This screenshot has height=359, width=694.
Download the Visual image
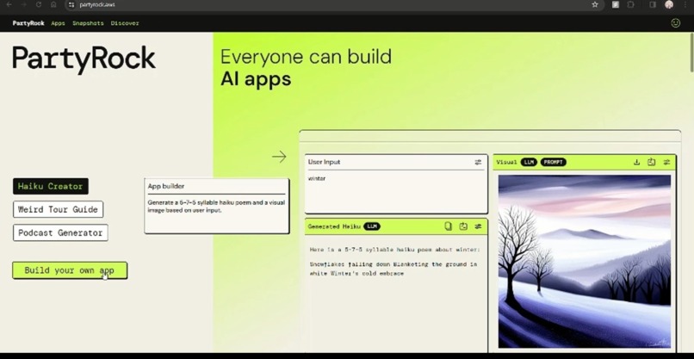636,162
